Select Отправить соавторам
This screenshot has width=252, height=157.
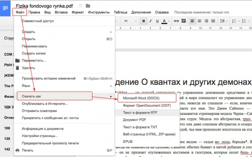(64, 111)
